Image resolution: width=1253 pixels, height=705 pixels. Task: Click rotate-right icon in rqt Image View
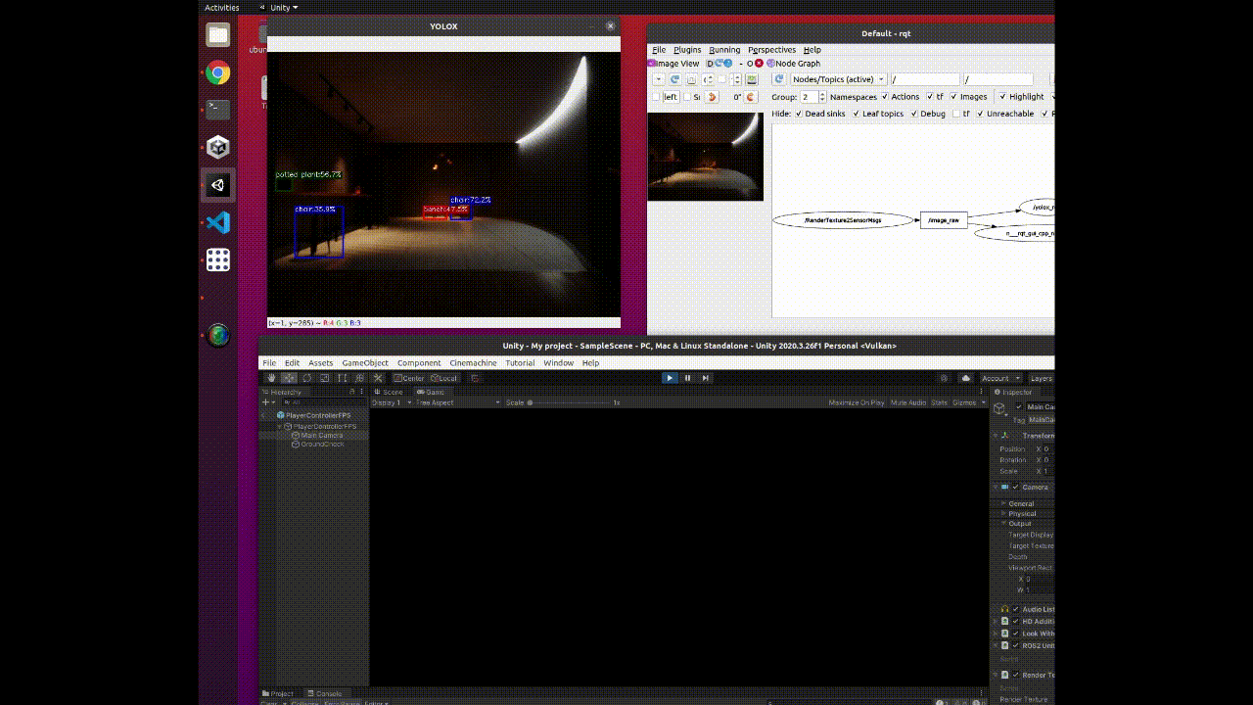[751, 97]
